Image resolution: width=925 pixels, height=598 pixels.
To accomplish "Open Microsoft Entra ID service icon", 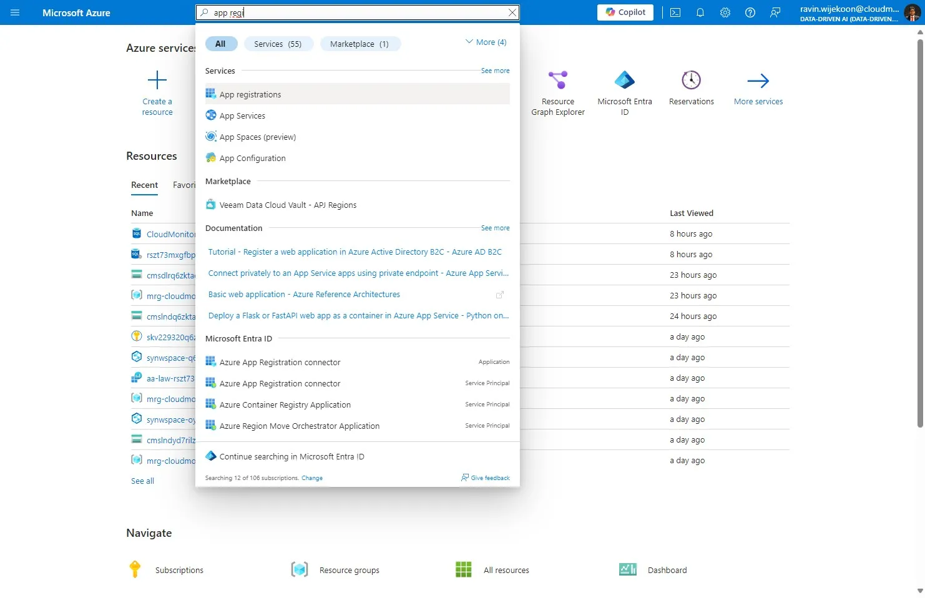I will pos(625,80).
